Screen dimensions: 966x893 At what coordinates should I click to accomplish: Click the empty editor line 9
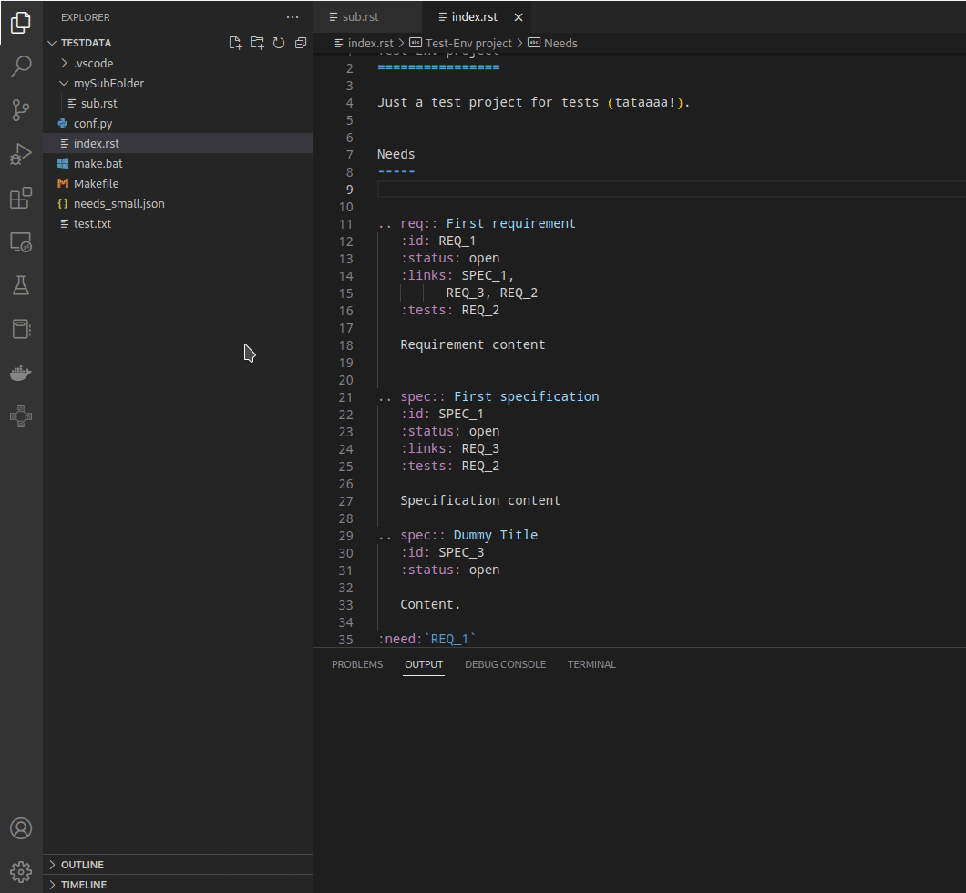(x=671, y=189)
